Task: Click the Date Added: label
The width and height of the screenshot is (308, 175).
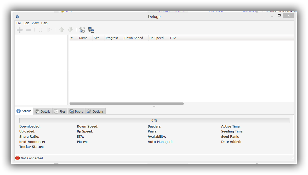Action: [x=231, y=142]
